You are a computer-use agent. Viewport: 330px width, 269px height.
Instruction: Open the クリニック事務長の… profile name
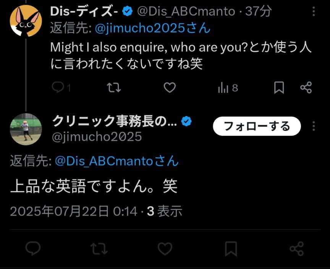[114, 121]
